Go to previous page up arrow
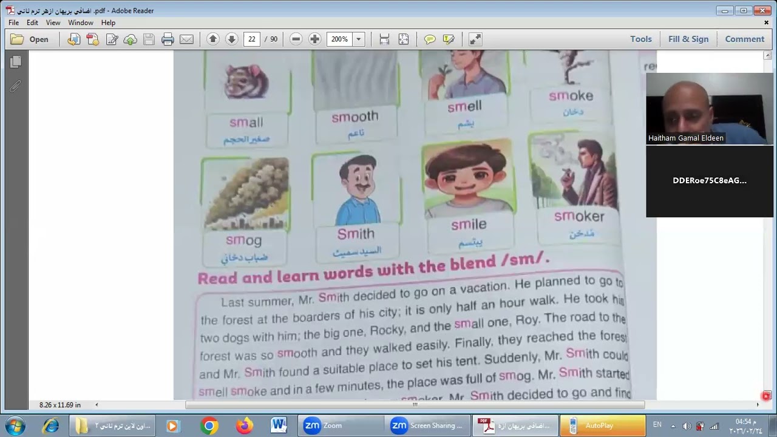This screenshot has height=437, width=777. [212, 39]
